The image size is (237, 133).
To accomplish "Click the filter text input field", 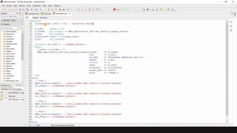I will [9, 28].
